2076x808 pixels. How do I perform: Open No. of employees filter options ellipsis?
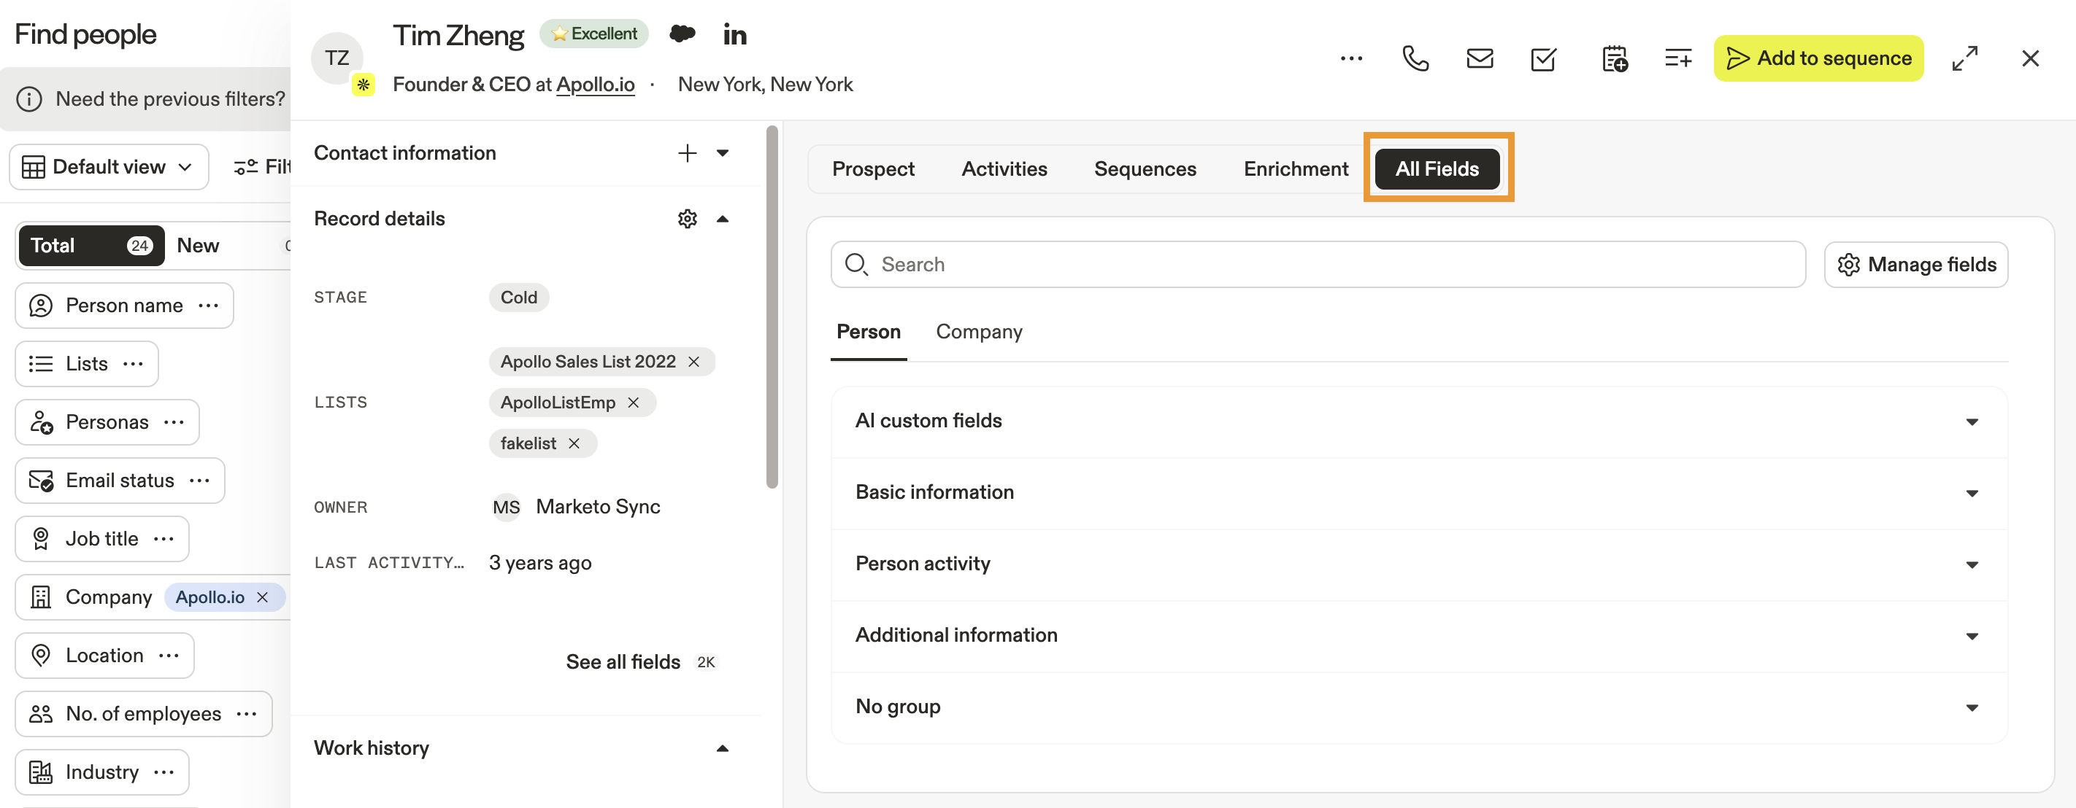coord(247,714)
